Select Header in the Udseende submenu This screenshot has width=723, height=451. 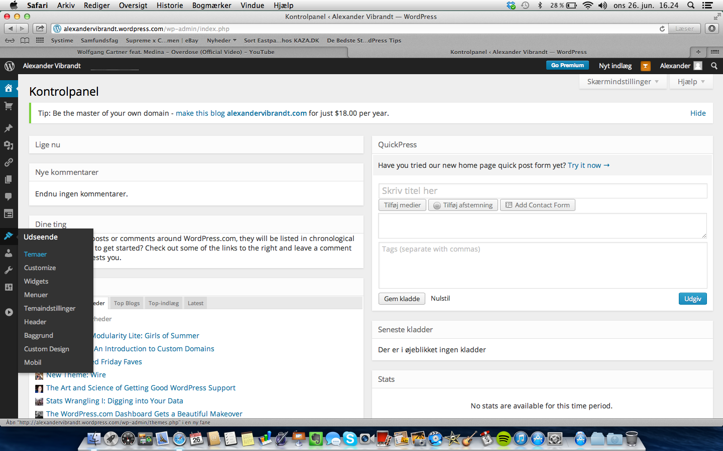[35, 322]
